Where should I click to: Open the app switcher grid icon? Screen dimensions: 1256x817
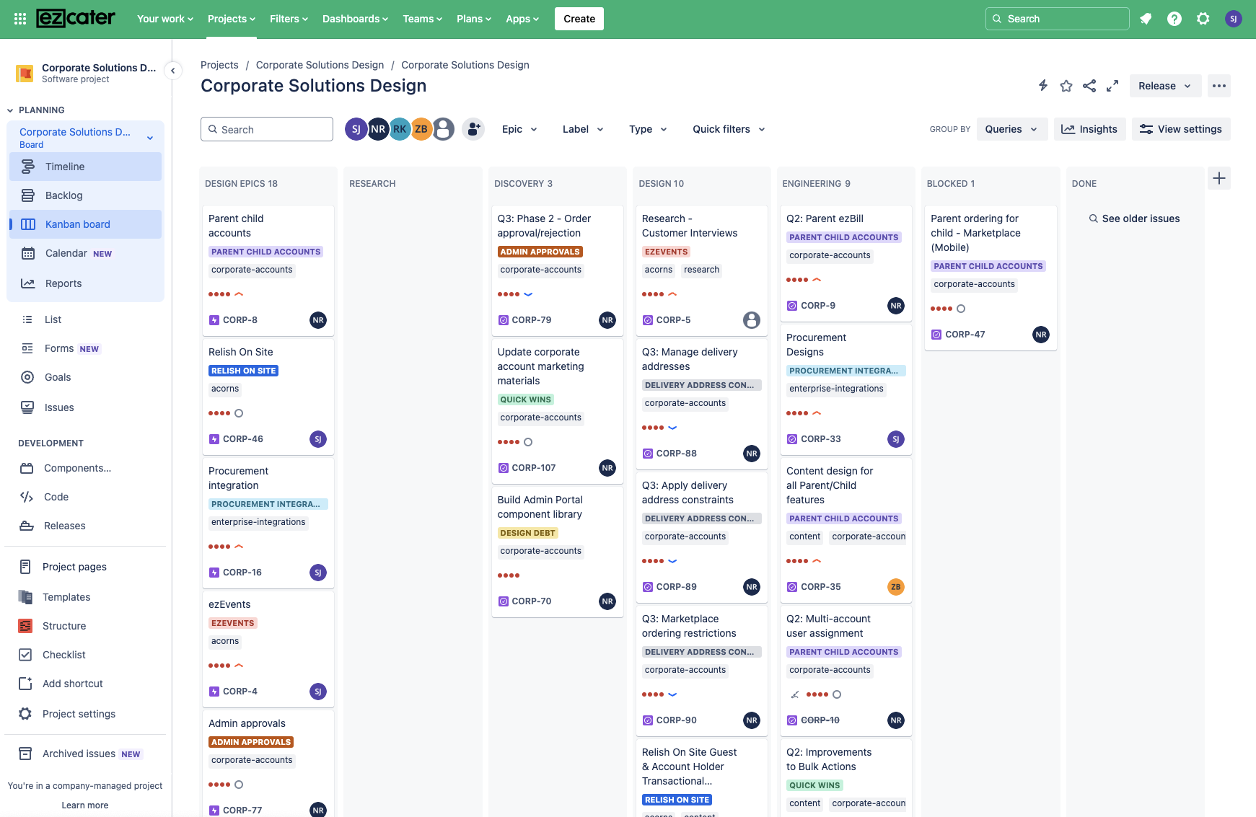click(x=20, y=19)
